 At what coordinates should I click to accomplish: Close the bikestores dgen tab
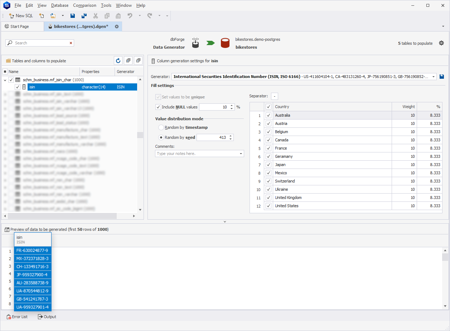pos(117,26)
